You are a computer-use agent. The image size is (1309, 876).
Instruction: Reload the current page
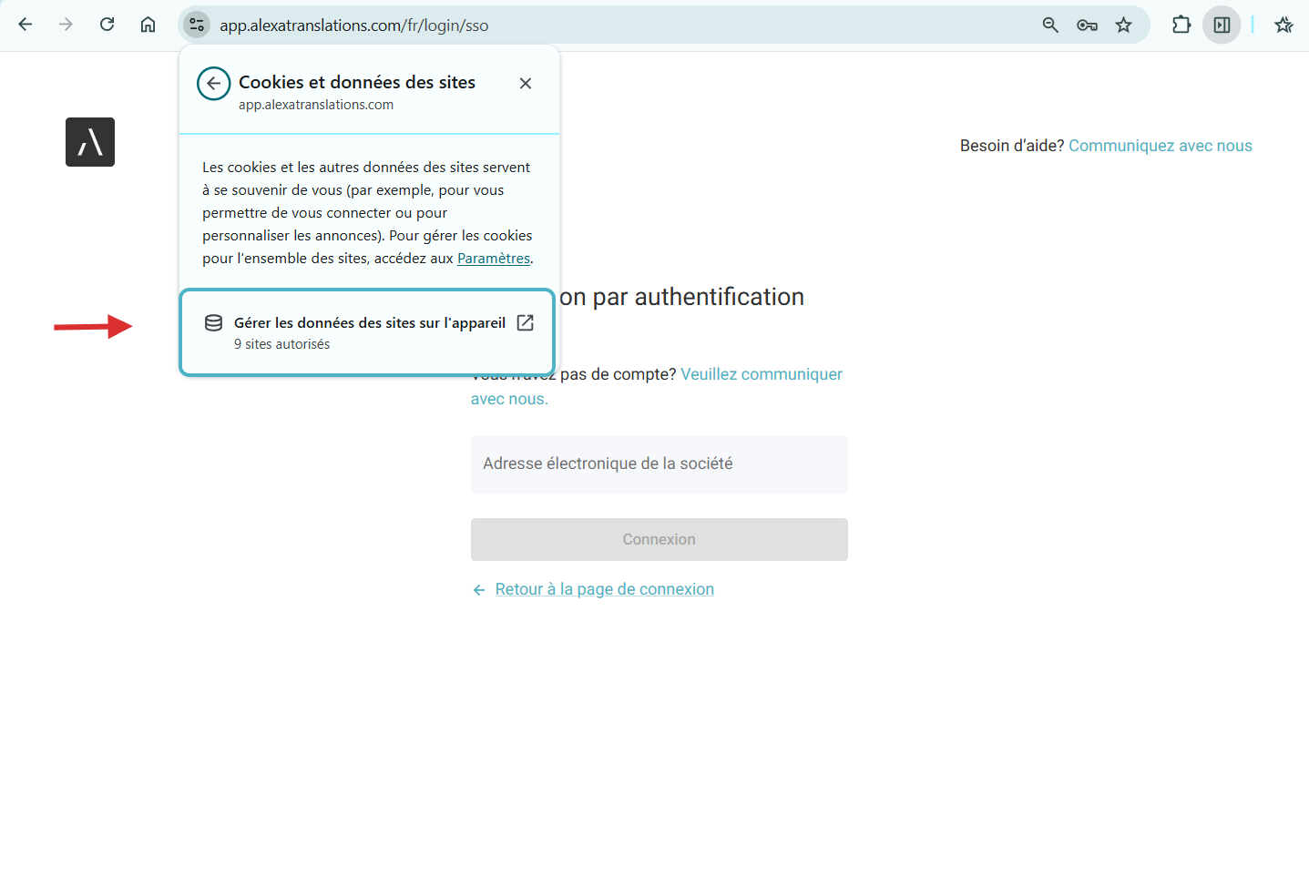click(x=107, y=25)
